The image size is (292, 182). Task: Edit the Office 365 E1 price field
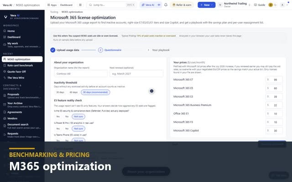pyautogui.click(x=274, y=114)
